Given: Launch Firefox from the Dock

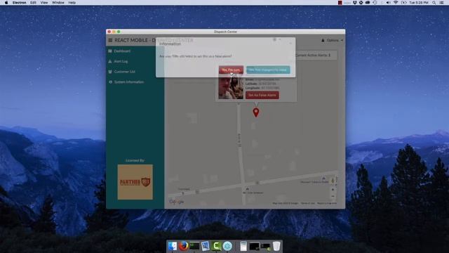Looking at the screenshot, I should 184,246.
